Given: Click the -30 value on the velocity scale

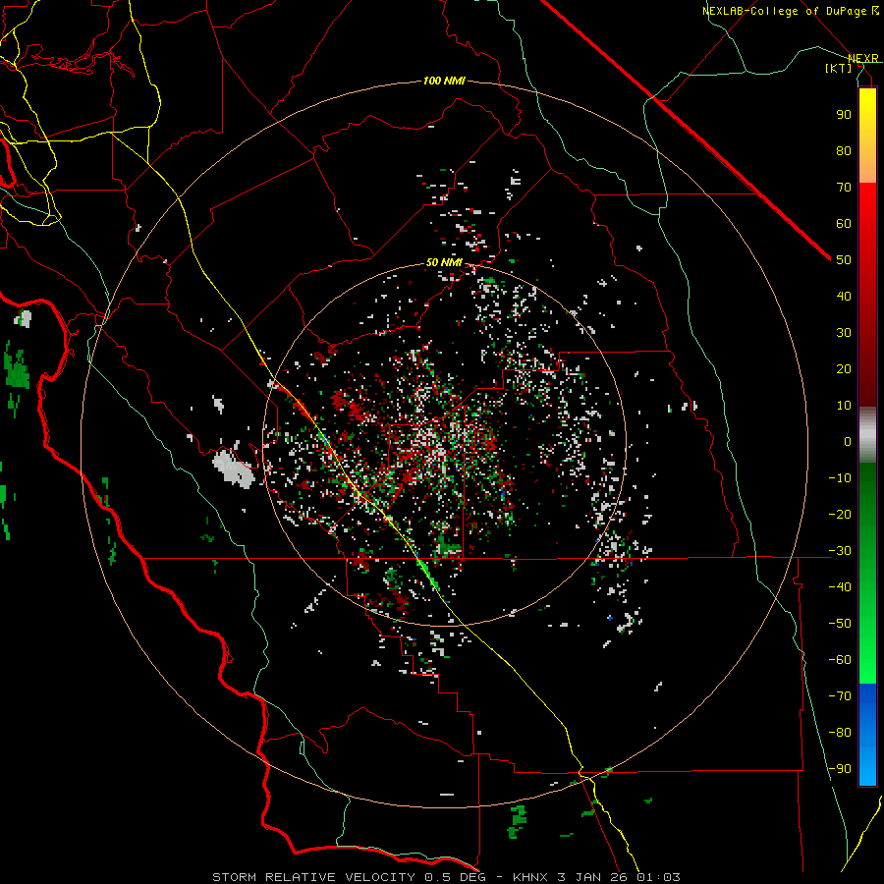Looking at the screenshot, I should click(x=840, y=551).
